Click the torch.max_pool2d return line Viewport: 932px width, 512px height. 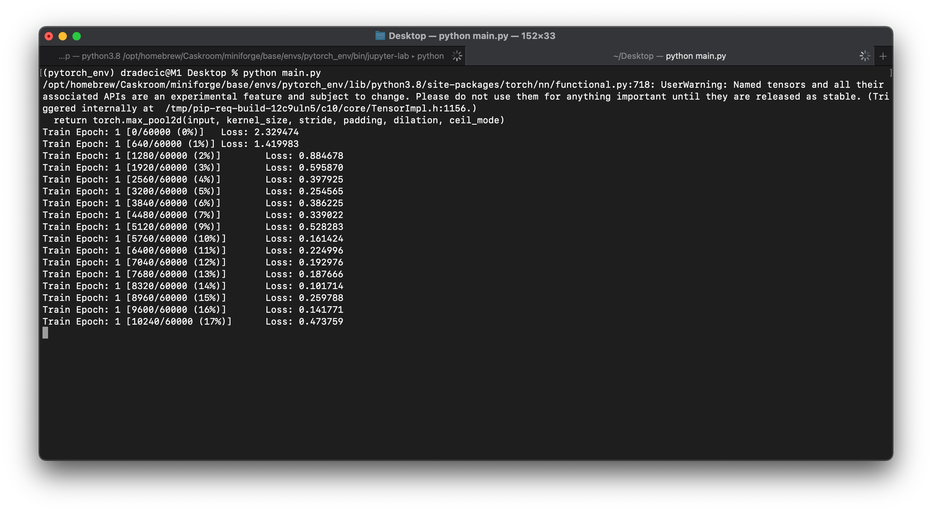[279, 120]
